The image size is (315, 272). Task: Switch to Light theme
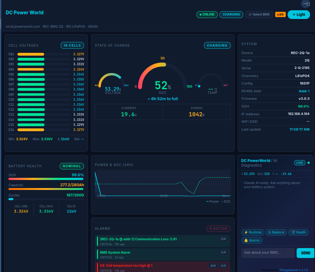pos(299,15)
